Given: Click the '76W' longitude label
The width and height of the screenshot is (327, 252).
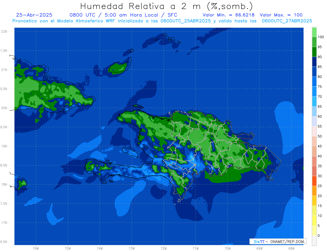Looking at the screenshot, I should (x=36, y=248).
